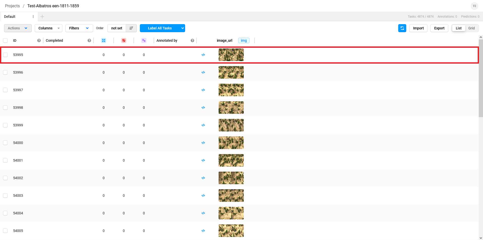Check the box for task 54002
The height and width of the screenshot is (240, 483).
click(5, 178)
